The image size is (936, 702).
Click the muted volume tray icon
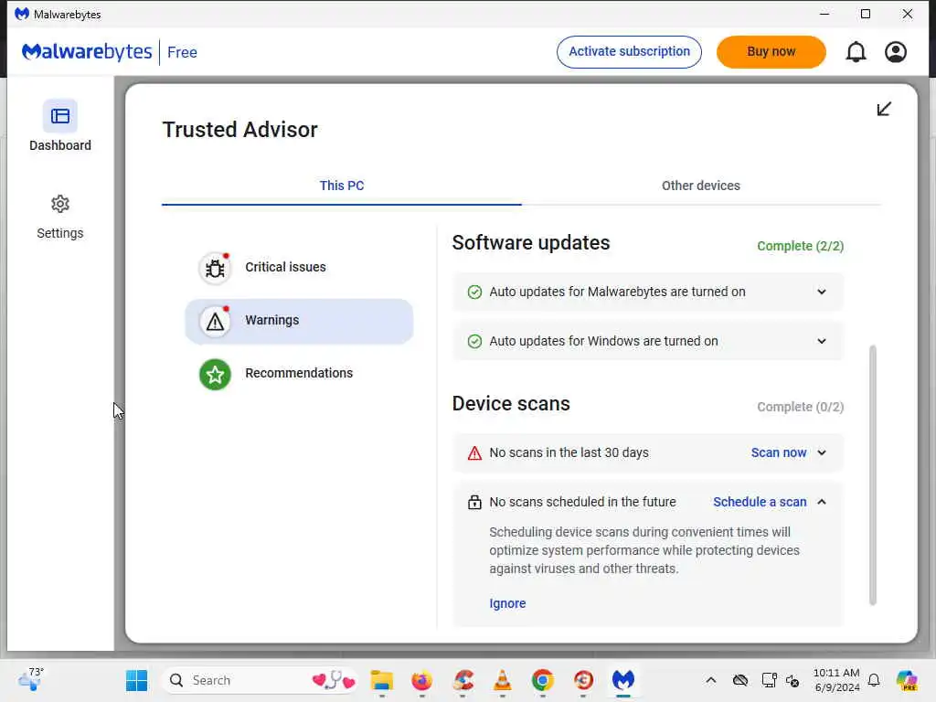click(x=792, y=680)
